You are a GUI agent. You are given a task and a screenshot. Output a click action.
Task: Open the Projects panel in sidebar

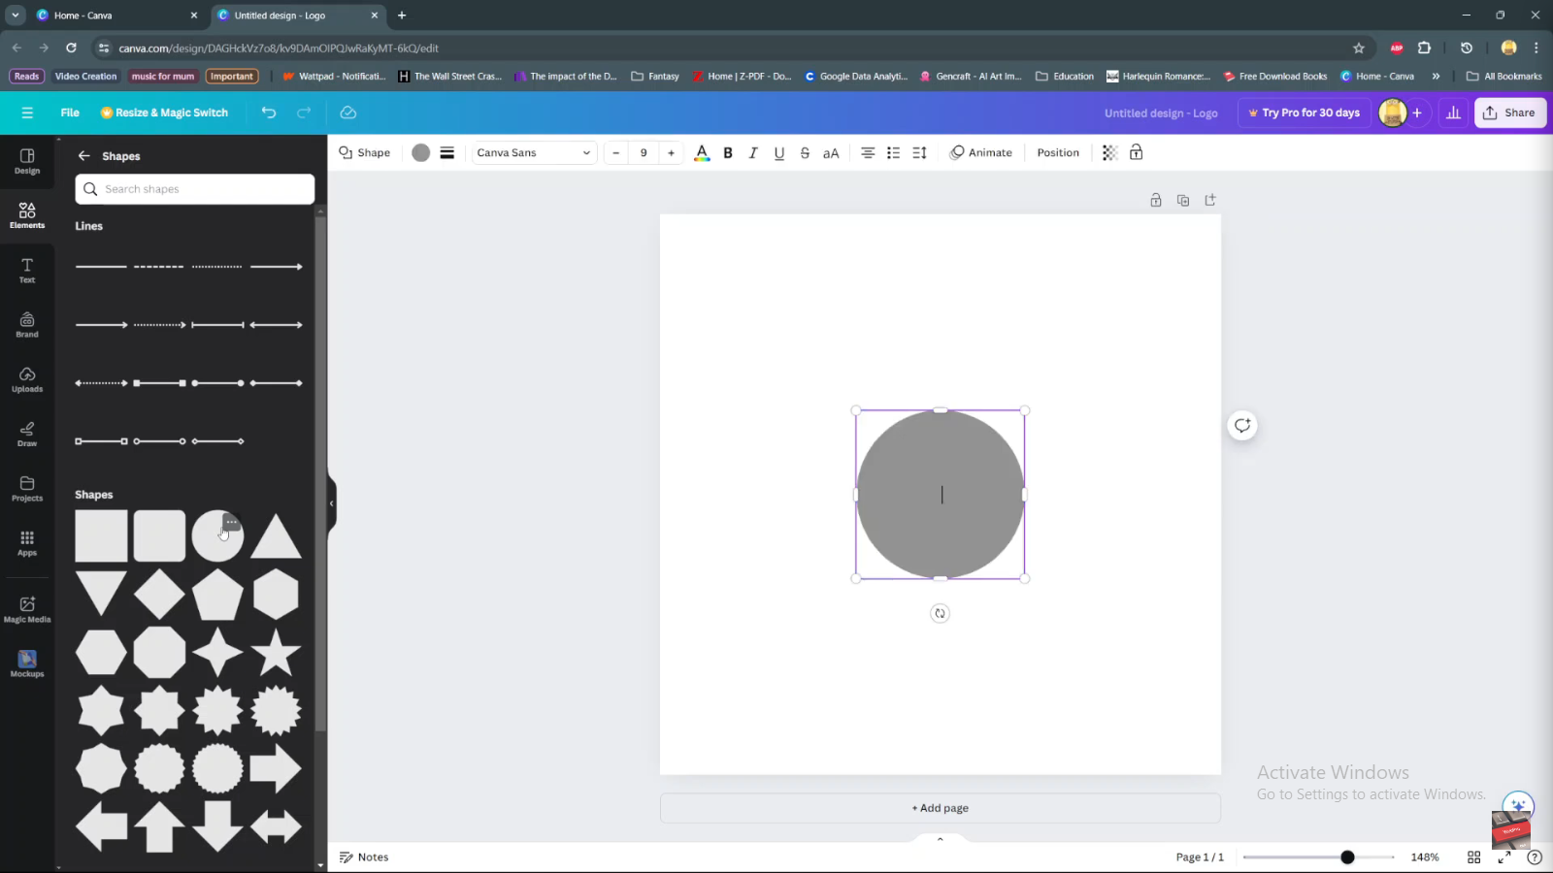pos(27,489)
